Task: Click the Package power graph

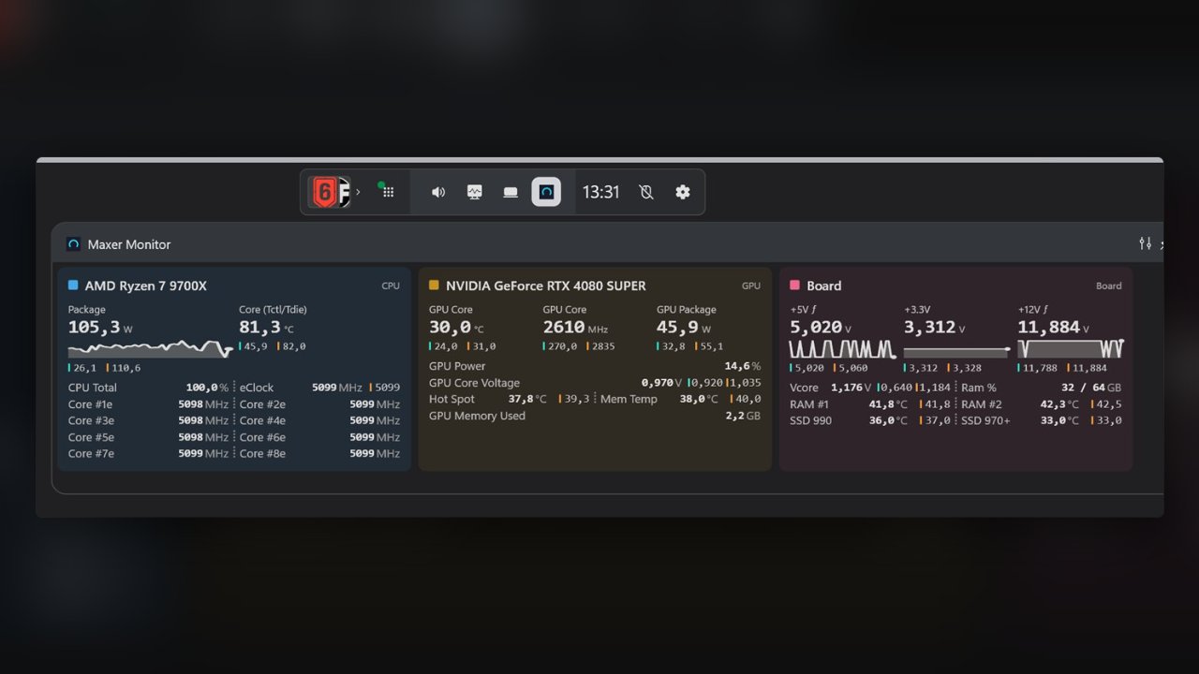Action: (150, 349)
